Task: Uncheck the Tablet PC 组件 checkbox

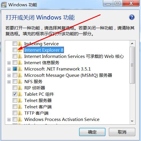Action: [15, 94]
